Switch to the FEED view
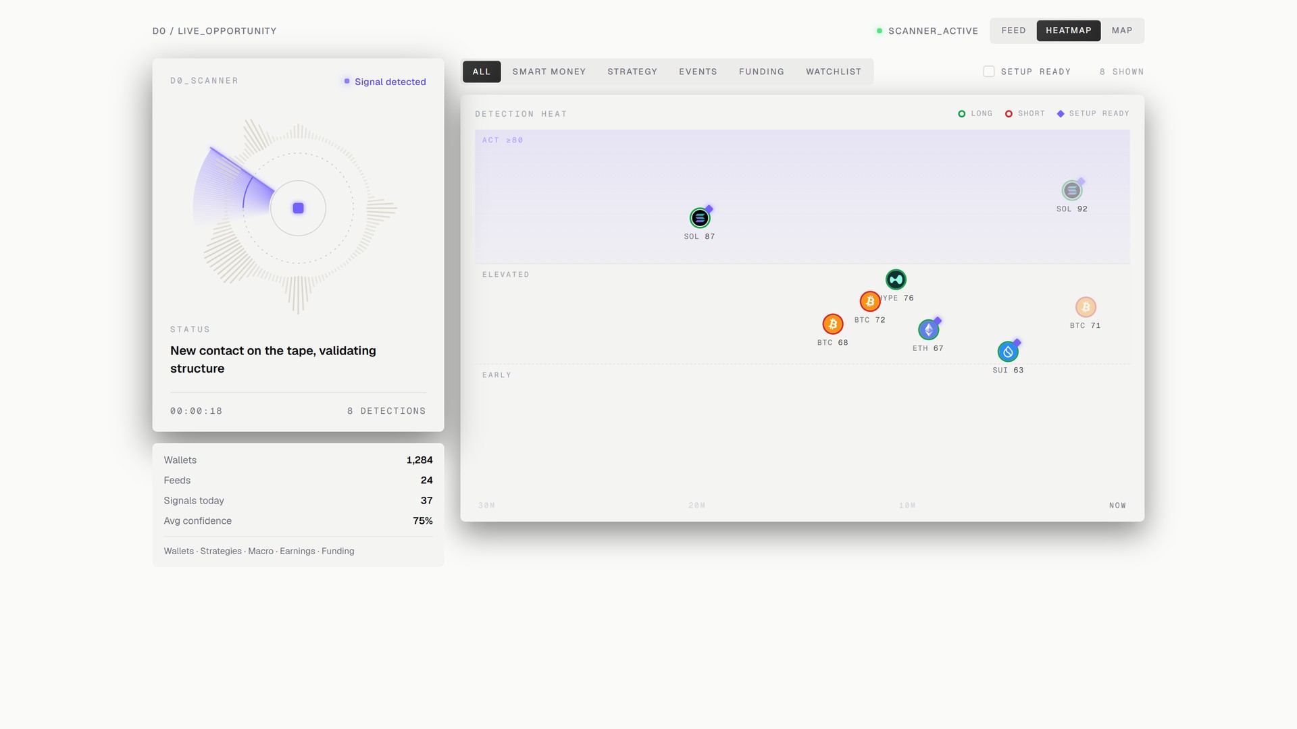 (x=1013, y=30)
